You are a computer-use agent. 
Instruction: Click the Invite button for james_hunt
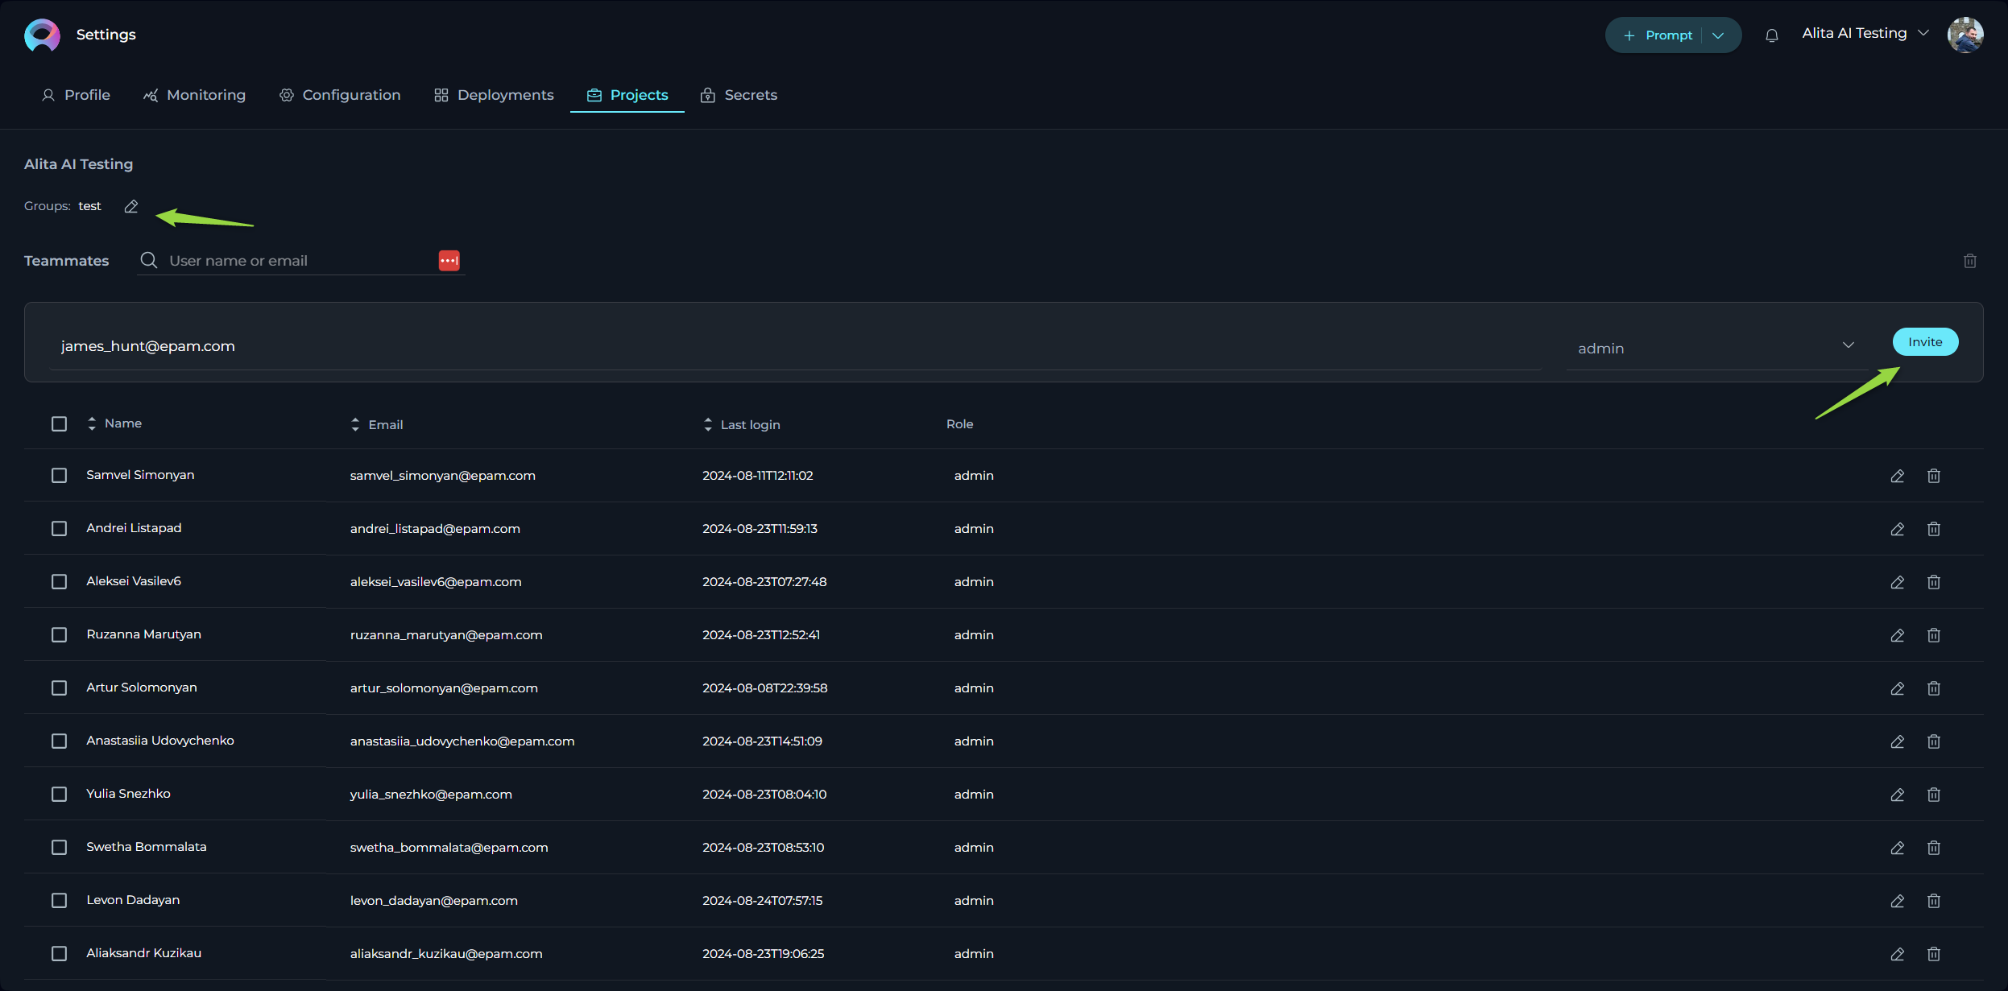click(x=1926, y=342)
